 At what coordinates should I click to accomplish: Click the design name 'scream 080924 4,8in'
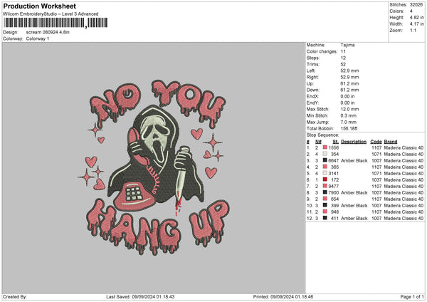click(48, 32)
